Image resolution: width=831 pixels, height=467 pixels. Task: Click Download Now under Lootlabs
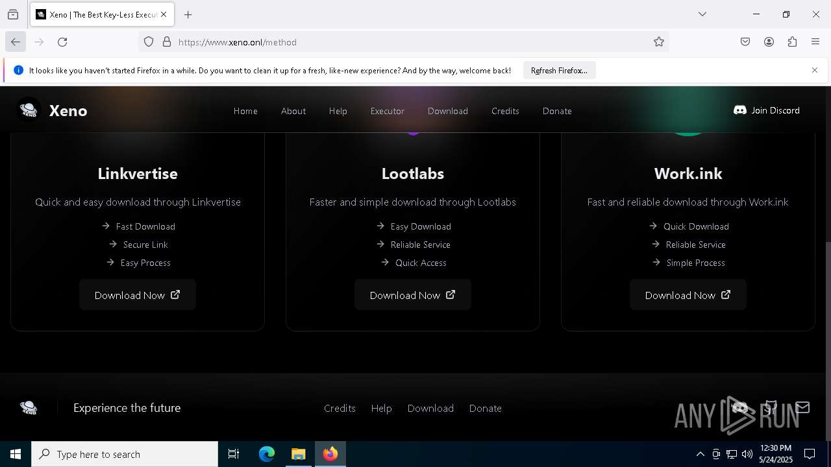click(x=413, y=295)
